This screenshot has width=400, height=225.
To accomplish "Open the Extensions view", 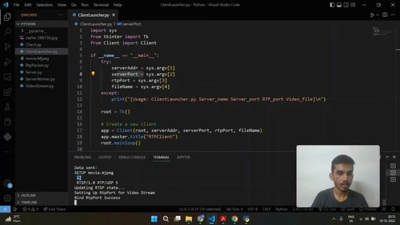I will click(7, 92).
